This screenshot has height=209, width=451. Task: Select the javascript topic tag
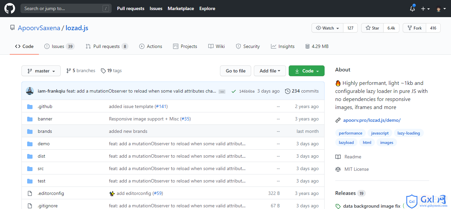pyautogui.click(x=380, y=133)
